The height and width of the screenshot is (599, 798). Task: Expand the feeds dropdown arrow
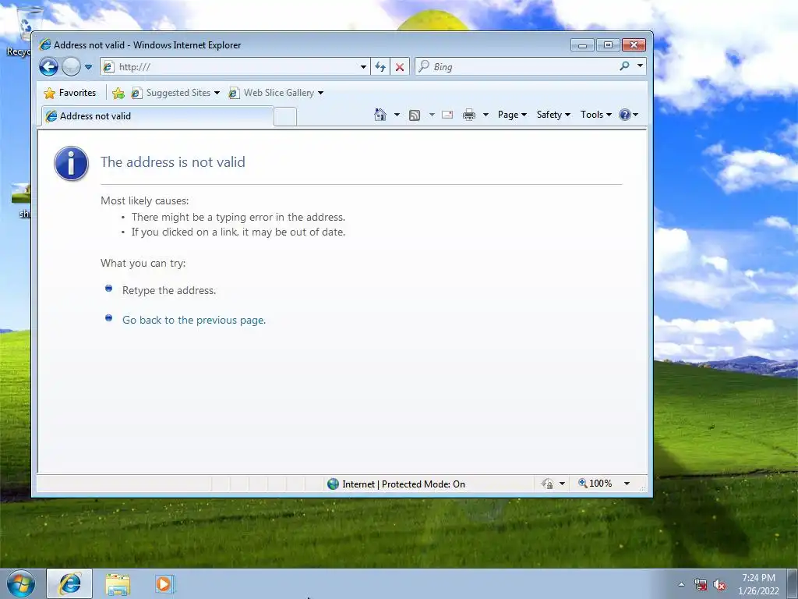[432, 115]
